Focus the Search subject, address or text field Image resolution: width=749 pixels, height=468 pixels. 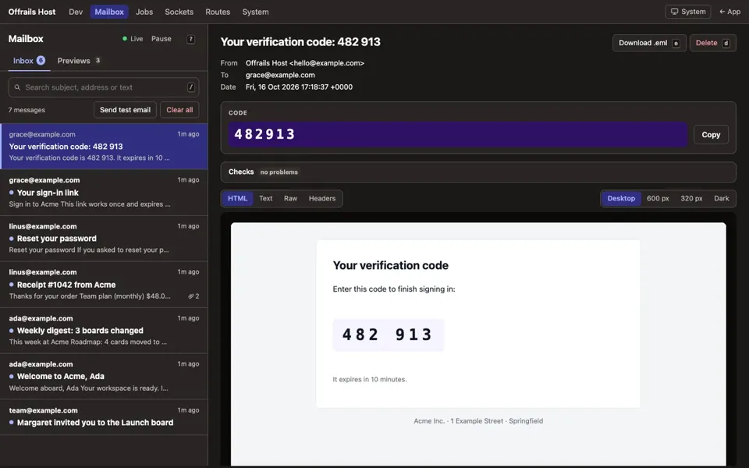pos(104,87)
